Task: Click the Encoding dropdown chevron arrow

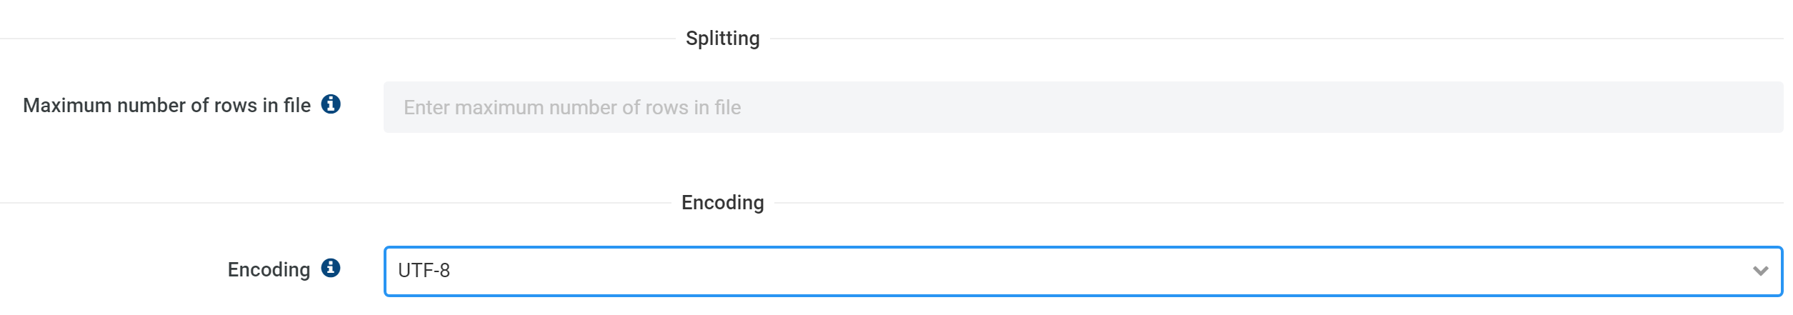Action: click(x=1760, y=271)
